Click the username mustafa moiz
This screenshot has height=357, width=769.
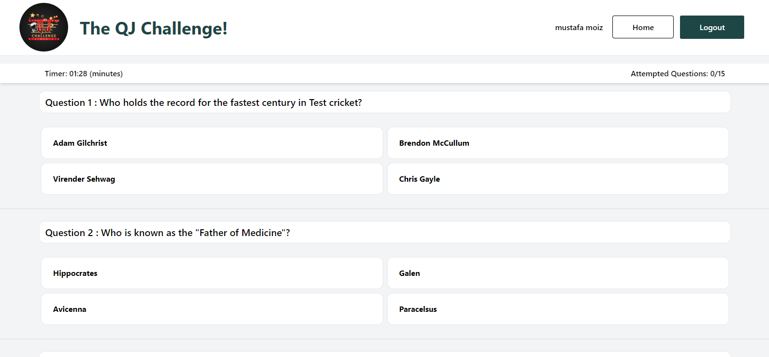click(578, 28)
